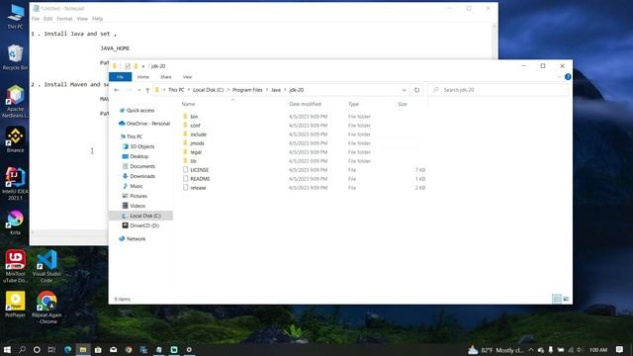The width and height of the screenshot is (633, 356).
Task: Sort files by the Date modified column
Action: pos(305,104)
